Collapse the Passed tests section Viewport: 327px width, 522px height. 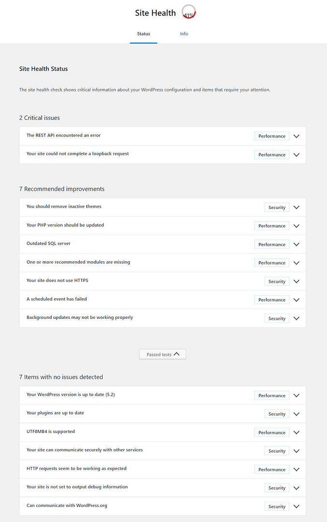162,354
